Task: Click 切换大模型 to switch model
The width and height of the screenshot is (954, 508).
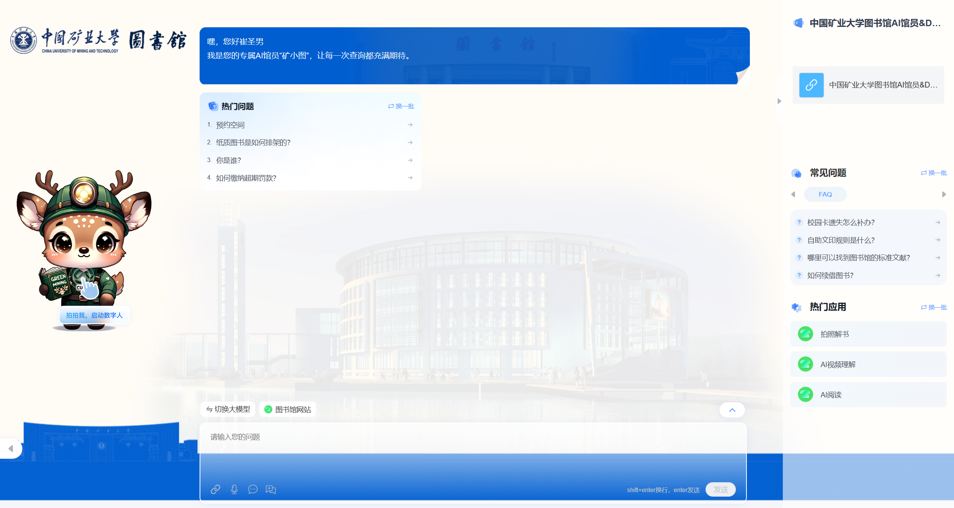Action: click(228, 409)
